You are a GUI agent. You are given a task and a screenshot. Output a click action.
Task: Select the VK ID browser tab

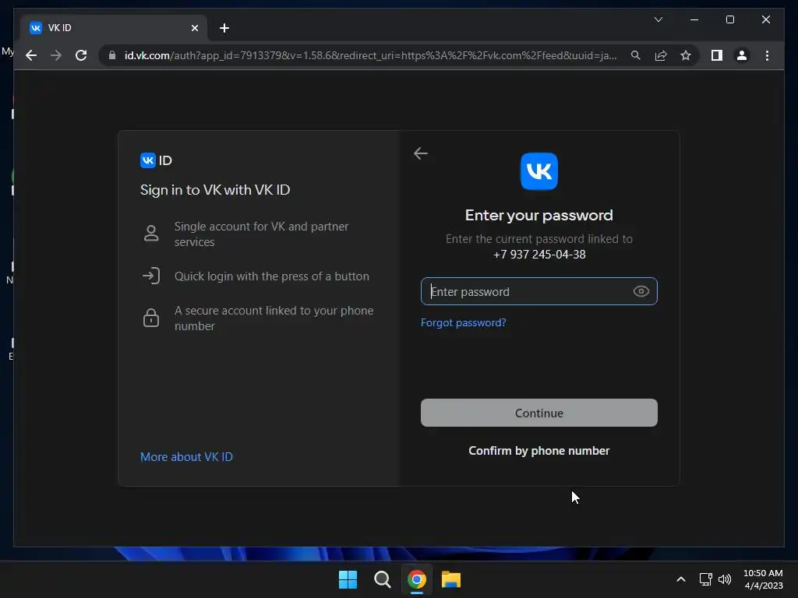pyautogui.click(x=113, y=28)
